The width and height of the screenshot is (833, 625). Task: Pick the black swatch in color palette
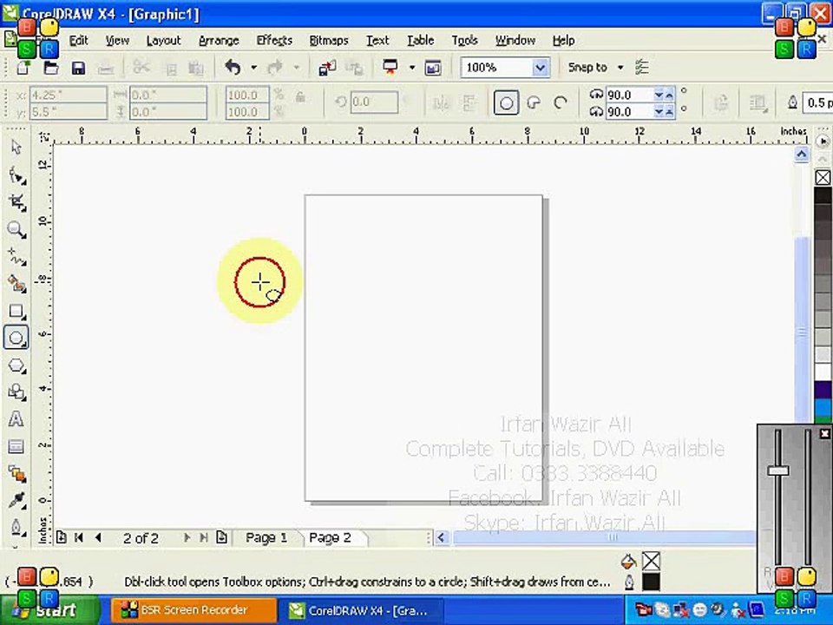pos(823,194)
